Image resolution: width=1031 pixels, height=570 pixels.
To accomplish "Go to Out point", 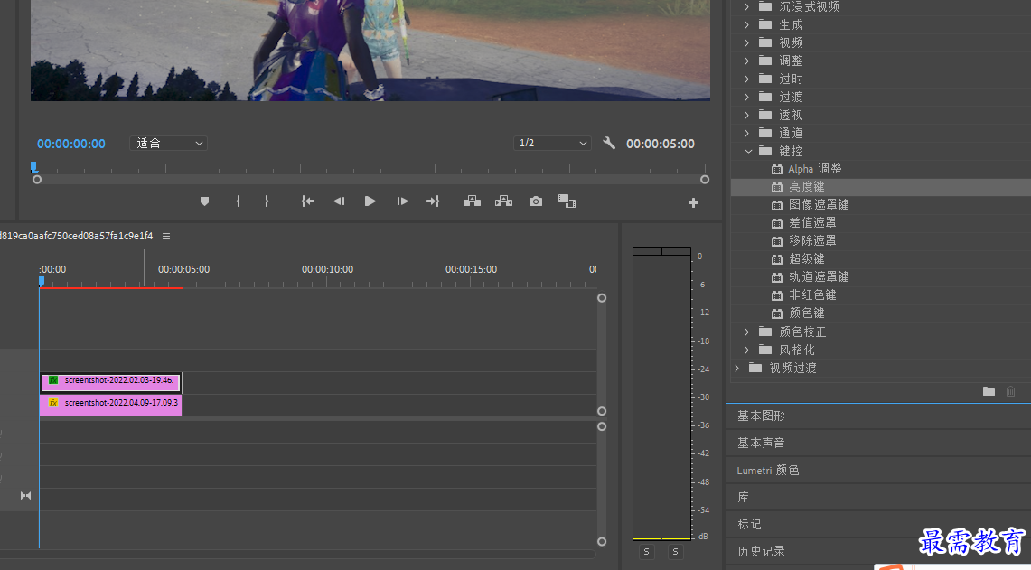I will coord(433,201).
